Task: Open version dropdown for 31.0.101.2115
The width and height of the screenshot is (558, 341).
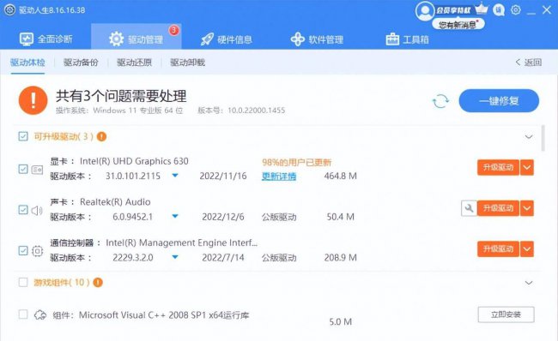Action: click(x=175, y=176)
